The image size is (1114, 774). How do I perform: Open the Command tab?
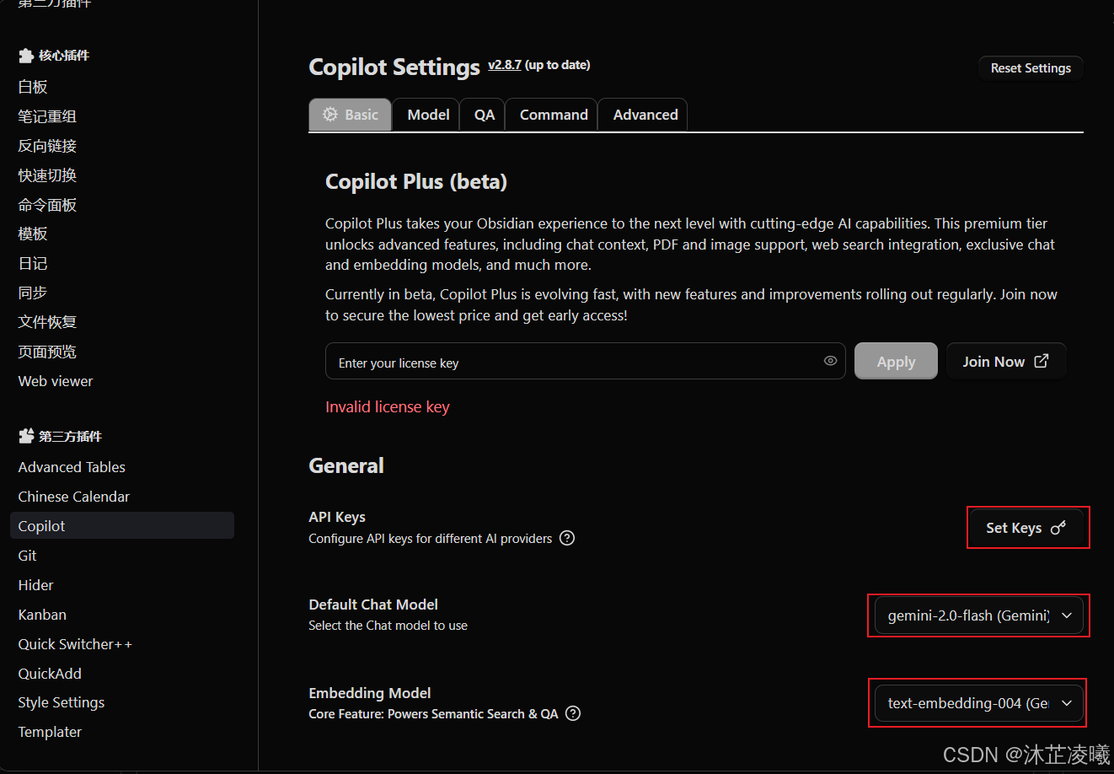554,115
